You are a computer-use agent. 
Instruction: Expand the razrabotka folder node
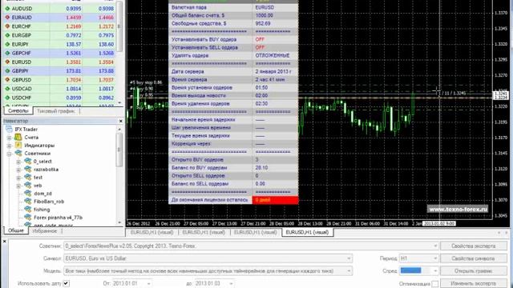coord(18,170)
